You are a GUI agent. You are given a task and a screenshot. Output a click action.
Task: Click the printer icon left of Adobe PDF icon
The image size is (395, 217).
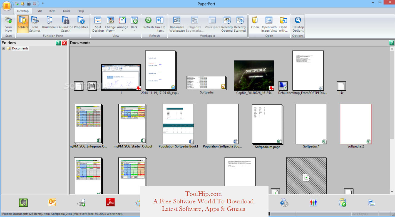(81, 203)
